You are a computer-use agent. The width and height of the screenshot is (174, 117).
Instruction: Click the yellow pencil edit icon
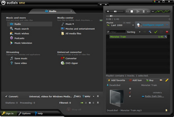pos(167,80)
